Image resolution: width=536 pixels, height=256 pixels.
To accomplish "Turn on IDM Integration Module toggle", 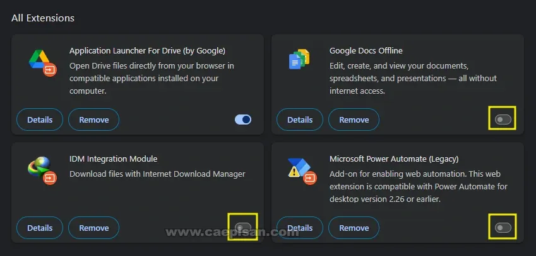I will tap(244, 228).
